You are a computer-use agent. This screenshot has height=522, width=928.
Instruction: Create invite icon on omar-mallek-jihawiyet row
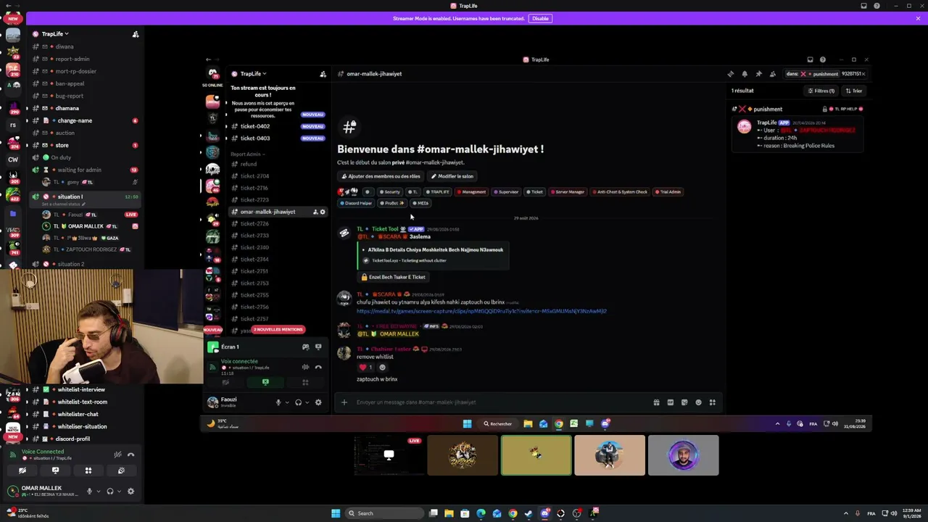pyautogui.click(x=315, y=212)
